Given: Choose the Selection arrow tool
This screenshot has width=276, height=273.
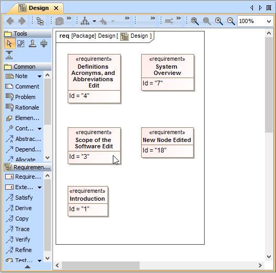Looking at the screenshot, I should point(9,43).
